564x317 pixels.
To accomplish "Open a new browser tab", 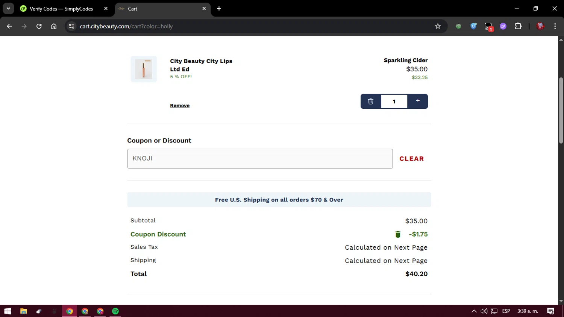I will pyautogui.click(x=219, y=9).
